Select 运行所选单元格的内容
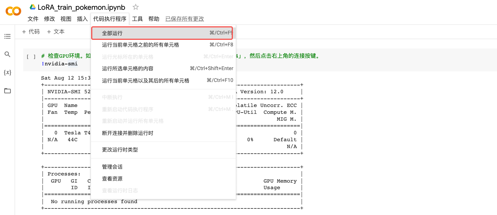This screenshot has width=497, height=215. point(128,69)
